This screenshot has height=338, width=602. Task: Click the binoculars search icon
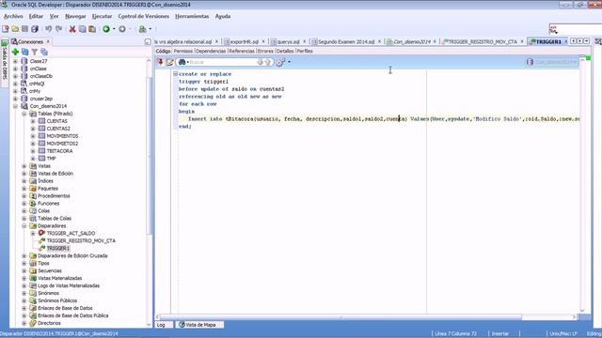tap(182, 62)
